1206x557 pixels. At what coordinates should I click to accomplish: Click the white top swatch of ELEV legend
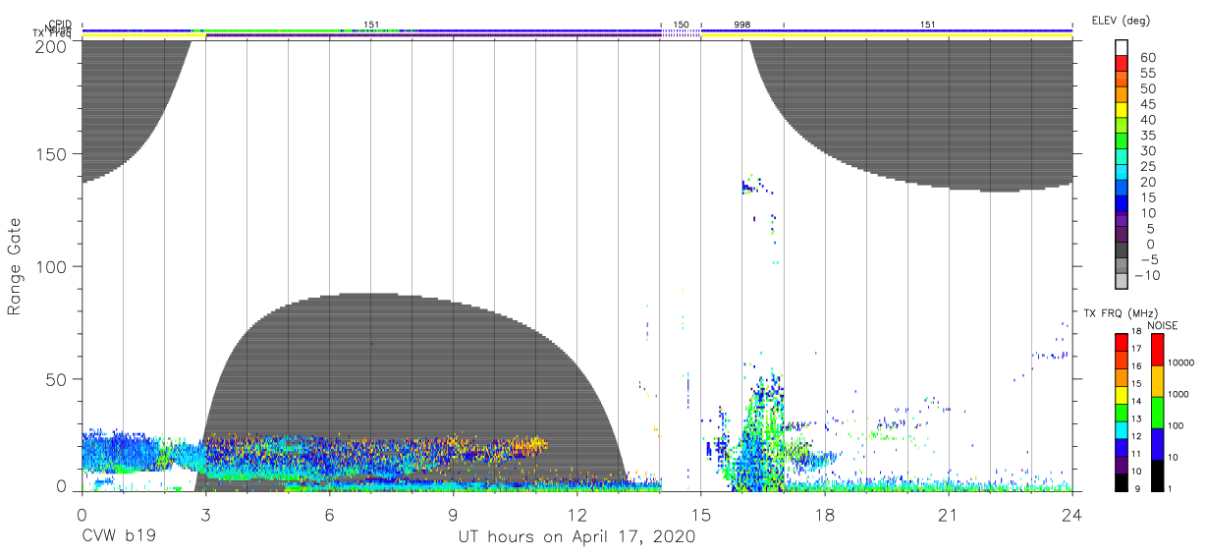pyautogui.click(x=1121, y=48)
